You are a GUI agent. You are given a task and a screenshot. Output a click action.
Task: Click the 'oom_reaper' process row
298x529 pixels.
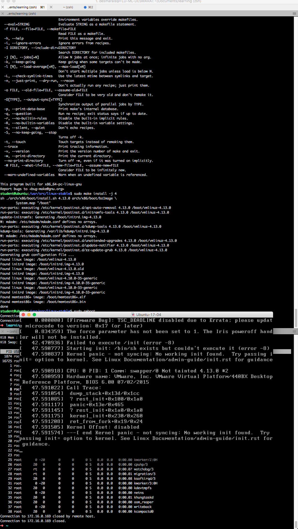80,502
